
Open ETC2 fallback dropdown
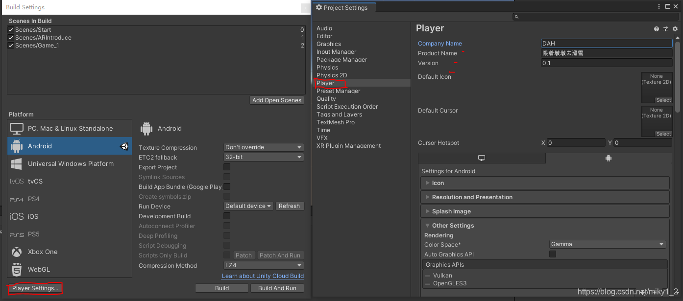click(x=264, y=157)
